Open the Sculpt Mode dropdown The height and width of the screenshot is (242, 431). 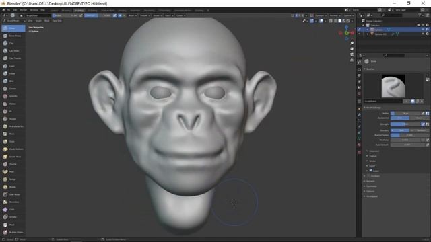[13, 21]
